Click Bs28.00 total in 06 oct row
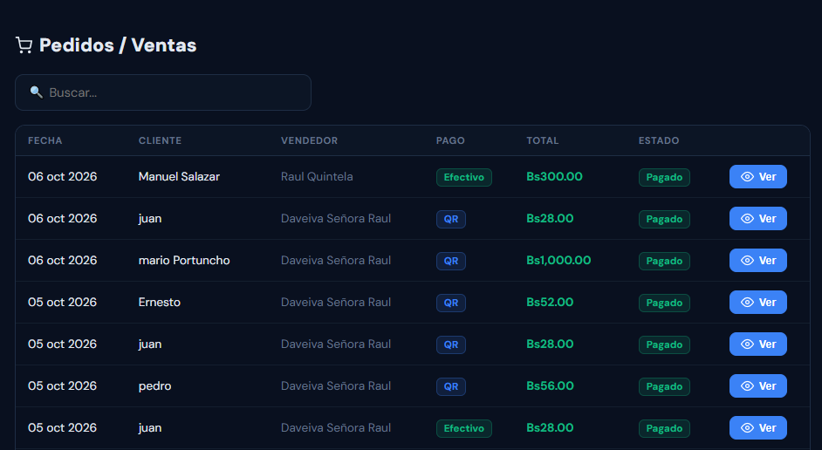The height and width of the screenshot is (450, 822). tap(550, 218)
